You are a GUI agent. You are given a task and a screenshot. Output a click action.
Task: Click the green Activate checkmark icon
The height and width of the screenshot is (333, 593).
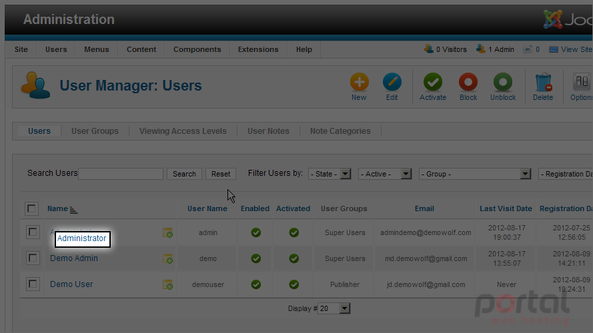pos(433,82)
